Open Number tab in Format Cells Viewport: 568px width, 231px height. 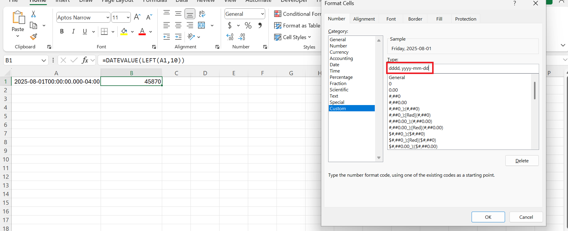coord(337,19)
